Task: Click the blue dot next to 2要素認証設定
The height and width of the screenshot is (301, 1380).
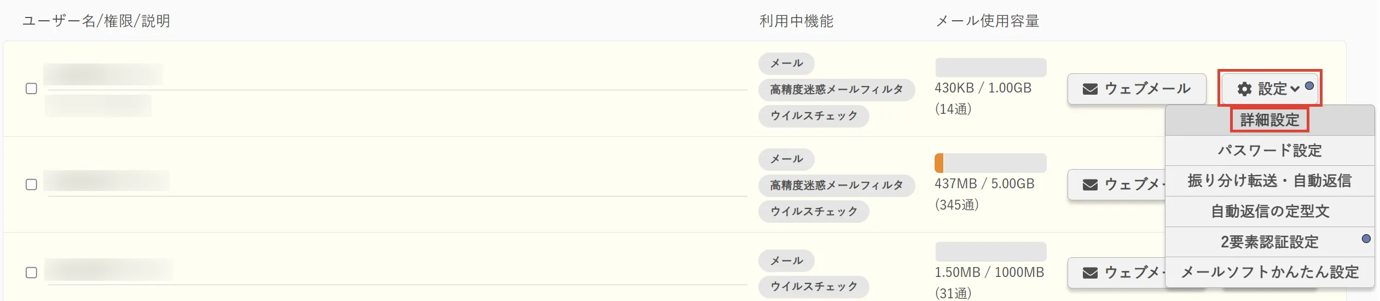Action: 1366,239
